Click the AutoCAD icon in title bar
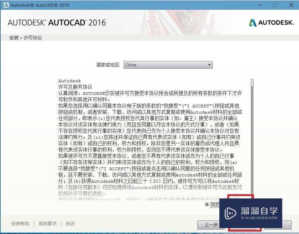299x234 pixels. pyautogui.click(x=6, y=5)
